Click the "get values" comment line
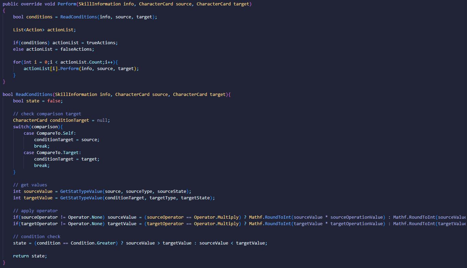This screenshot has width=467, height=268. tap(30, 185)
